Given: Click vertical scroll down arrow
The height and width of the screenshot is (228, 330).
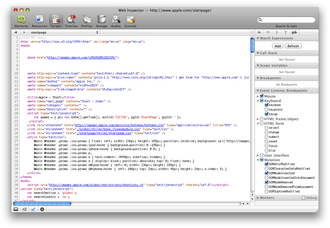Looking at the screenshot, I should [252, 199].
